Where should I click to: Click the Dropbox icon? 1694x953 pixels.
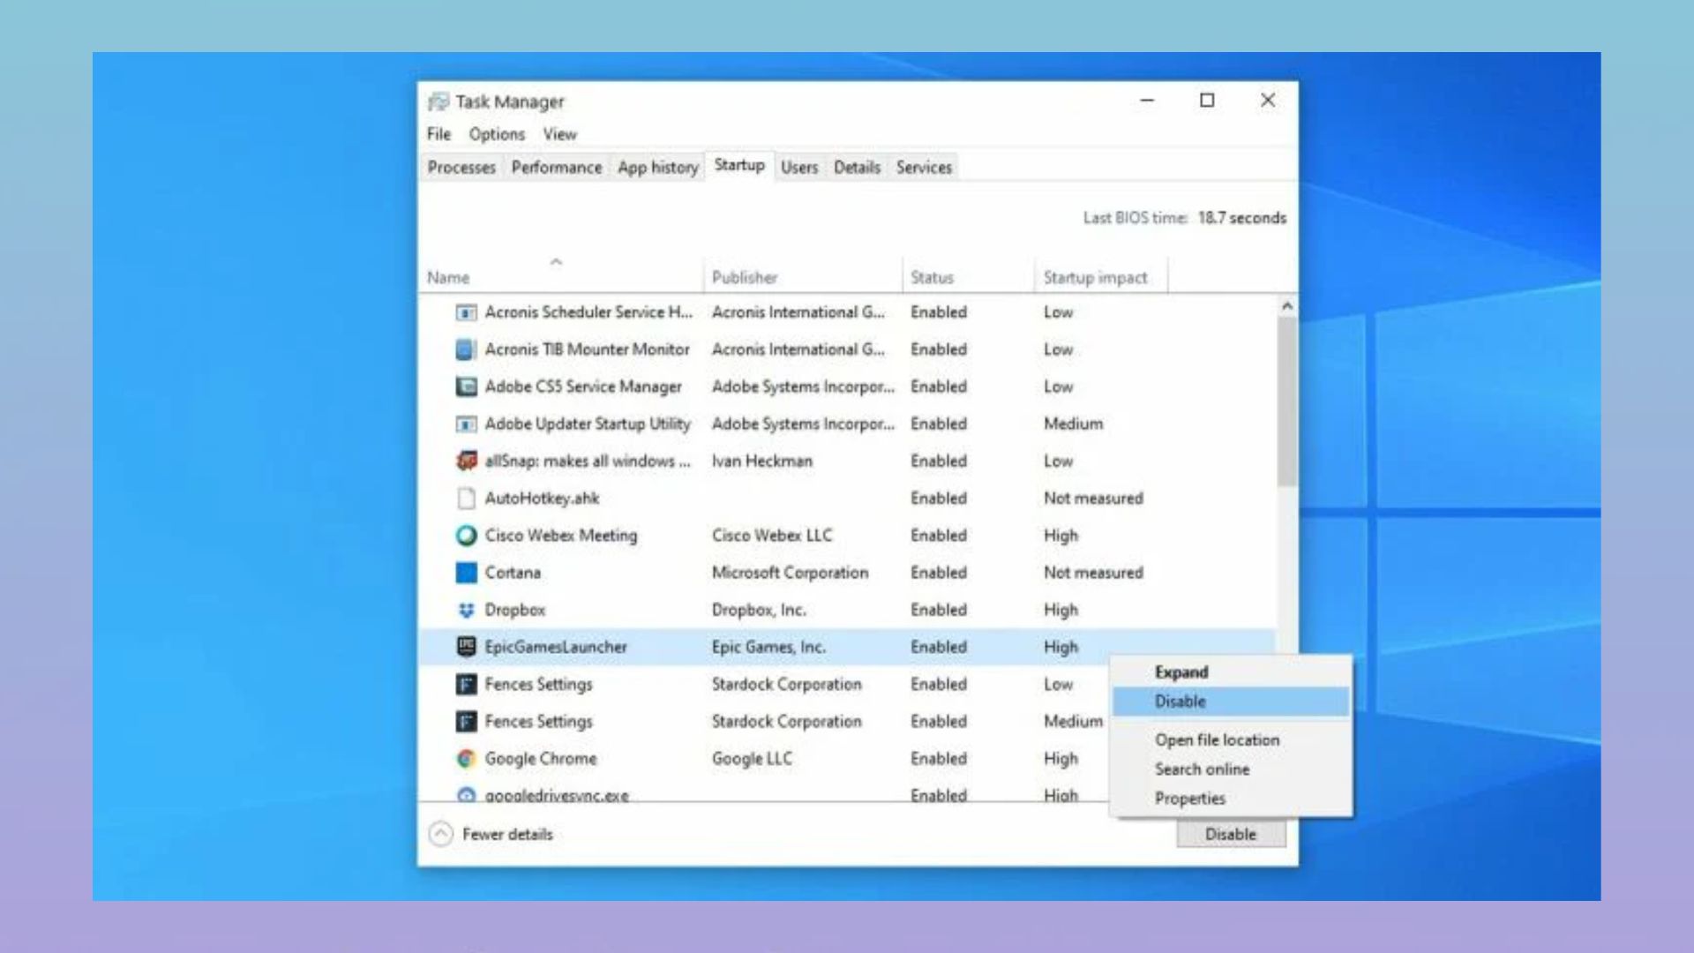(x=466, y=610)
